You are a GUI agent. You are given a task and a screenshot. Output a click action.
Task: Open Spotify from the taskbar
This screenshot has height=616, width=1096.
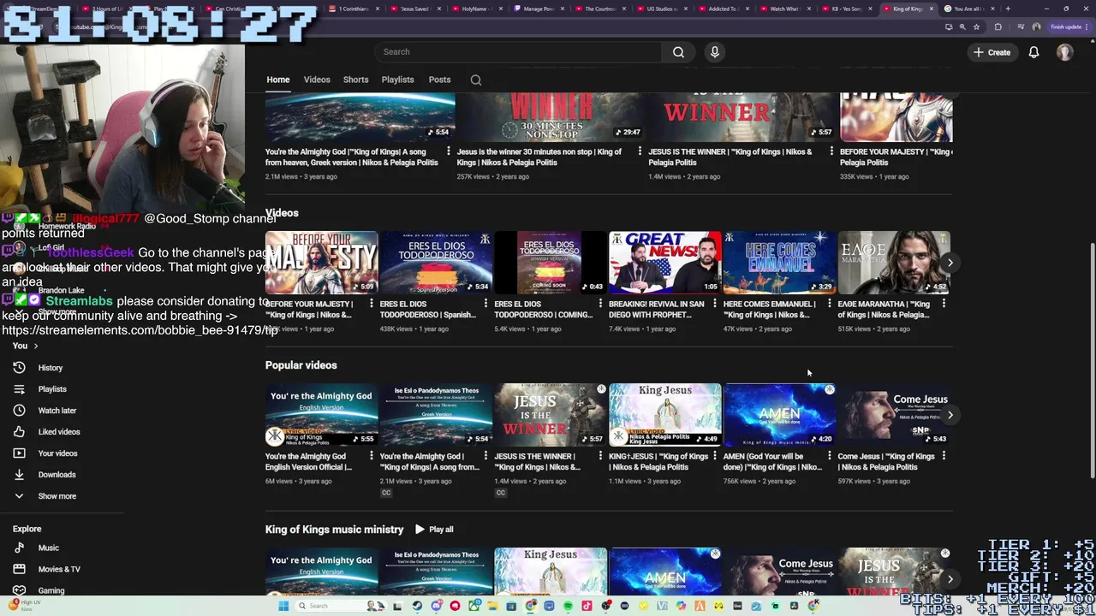click(568, 606)
